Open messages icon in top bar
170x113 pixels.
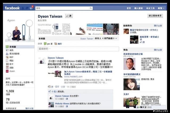click(x=27, y=8)
